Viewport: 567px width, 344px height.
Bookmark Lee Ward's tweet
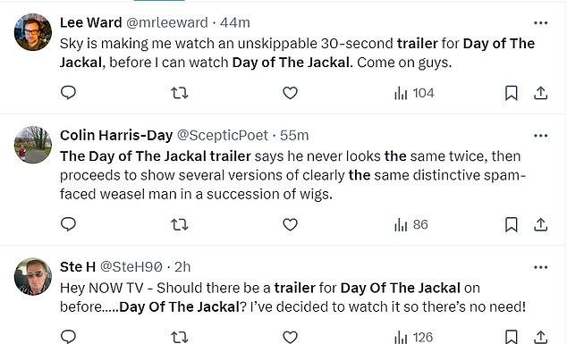(x=511, y=93)
